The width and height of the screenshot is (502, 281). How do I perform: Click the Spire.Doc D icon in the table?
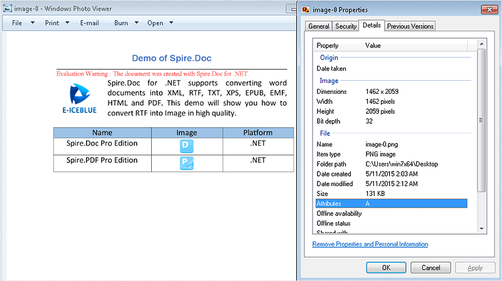point(186,146)
